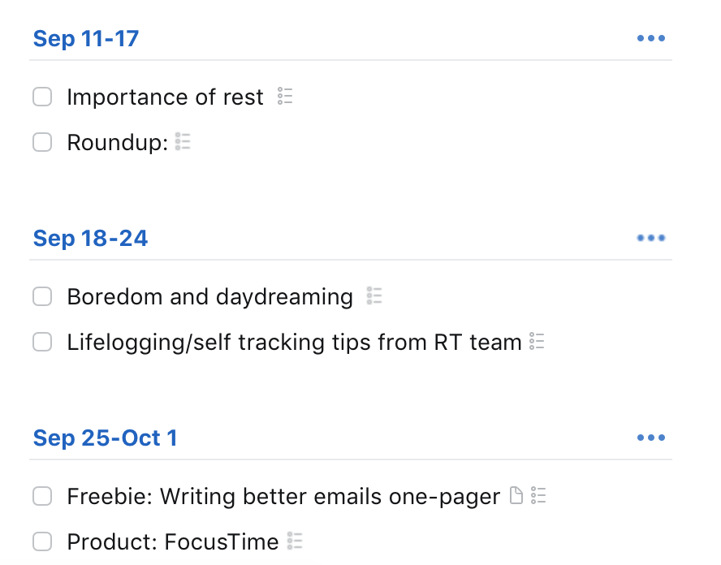Open the checklist icon on the Freebie task
This screenshot has height=565, width=721.
tap(538, 495)
